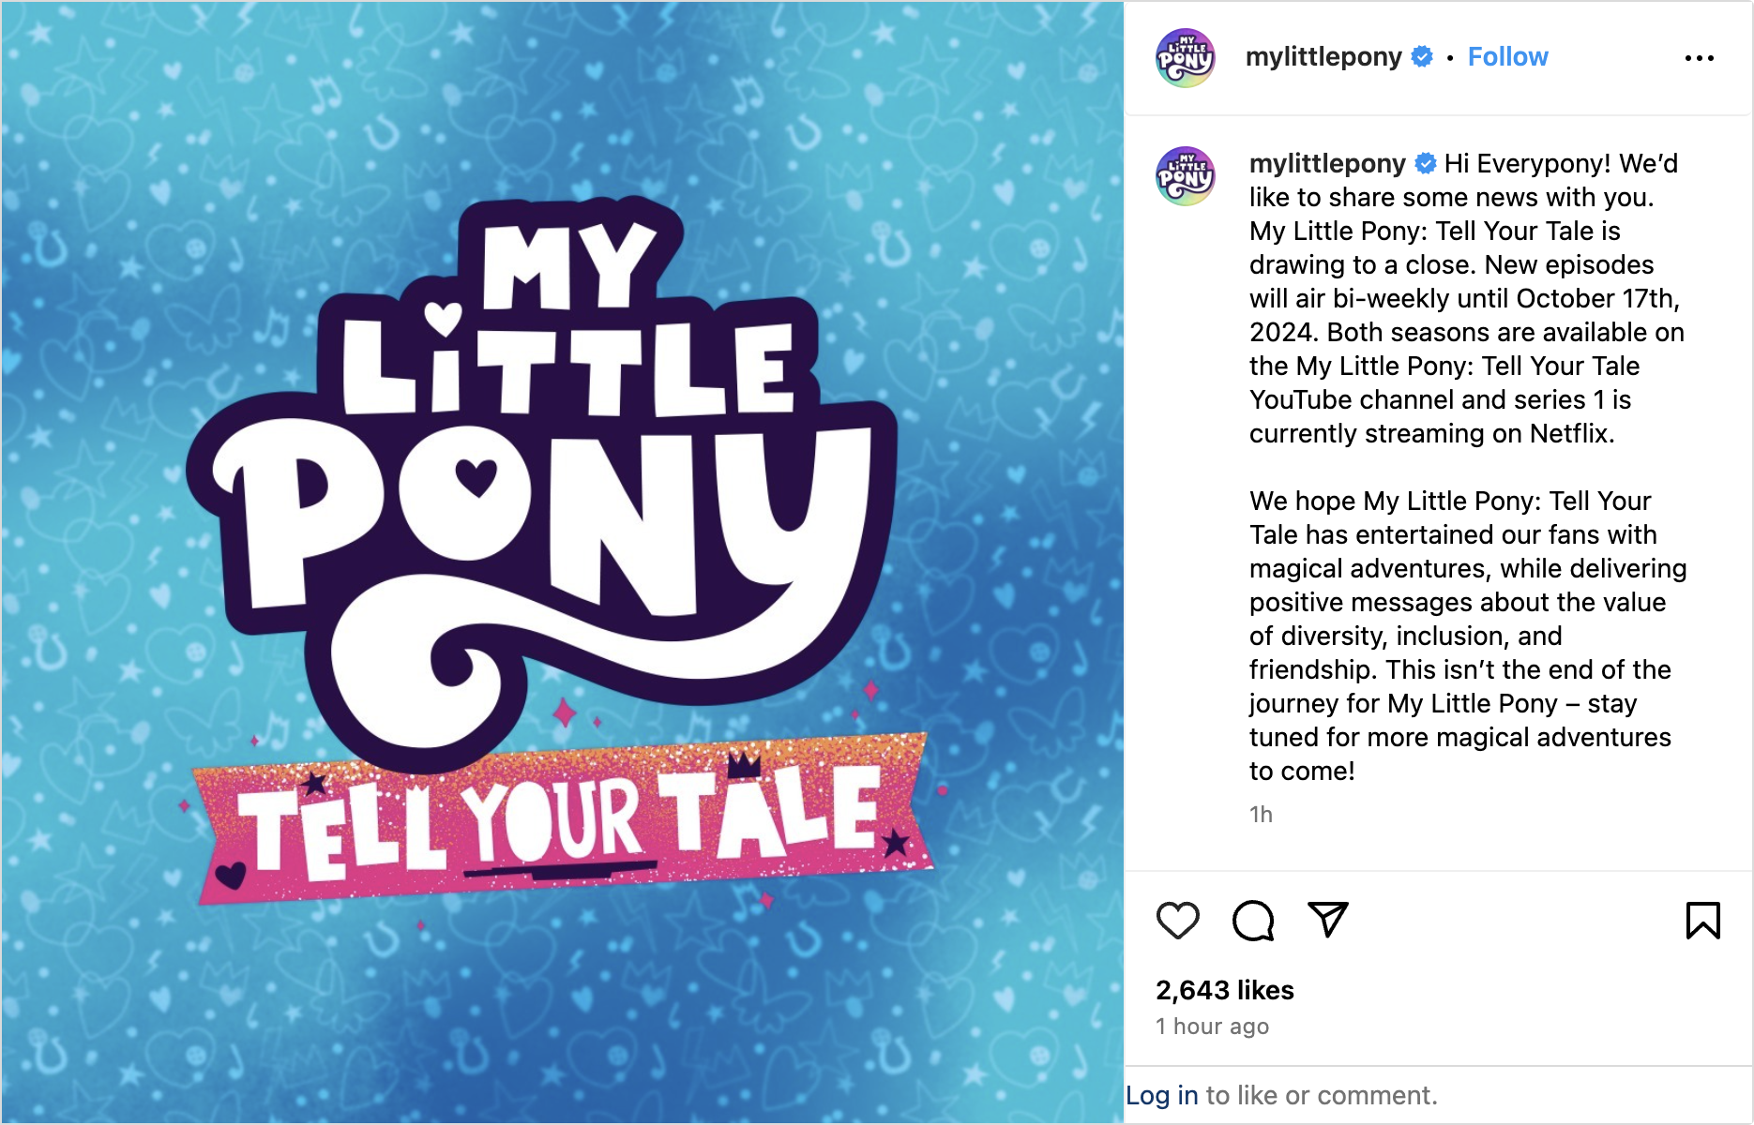Follow the mylittlepony account

(1507, 57)
